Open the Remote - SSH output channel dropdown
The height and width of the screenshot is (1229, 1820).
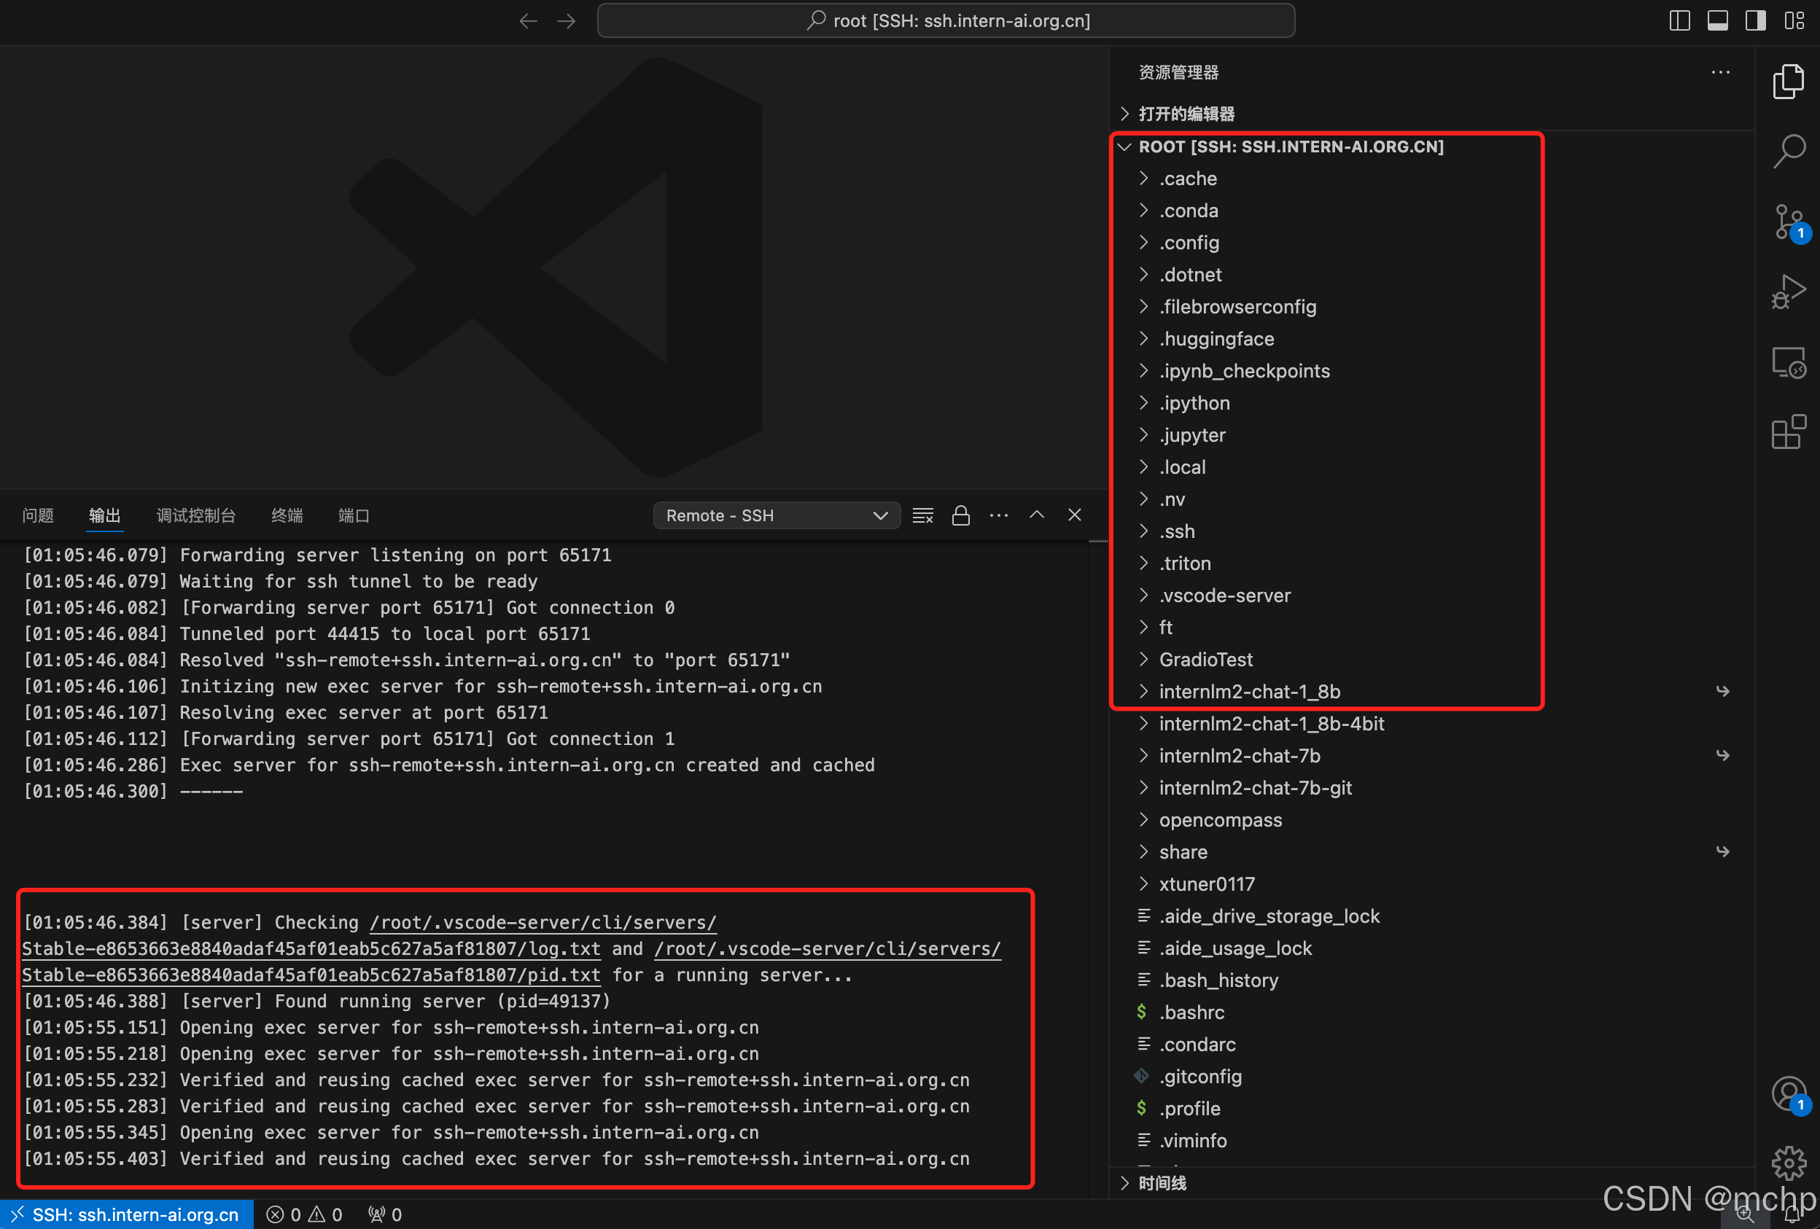776,515
